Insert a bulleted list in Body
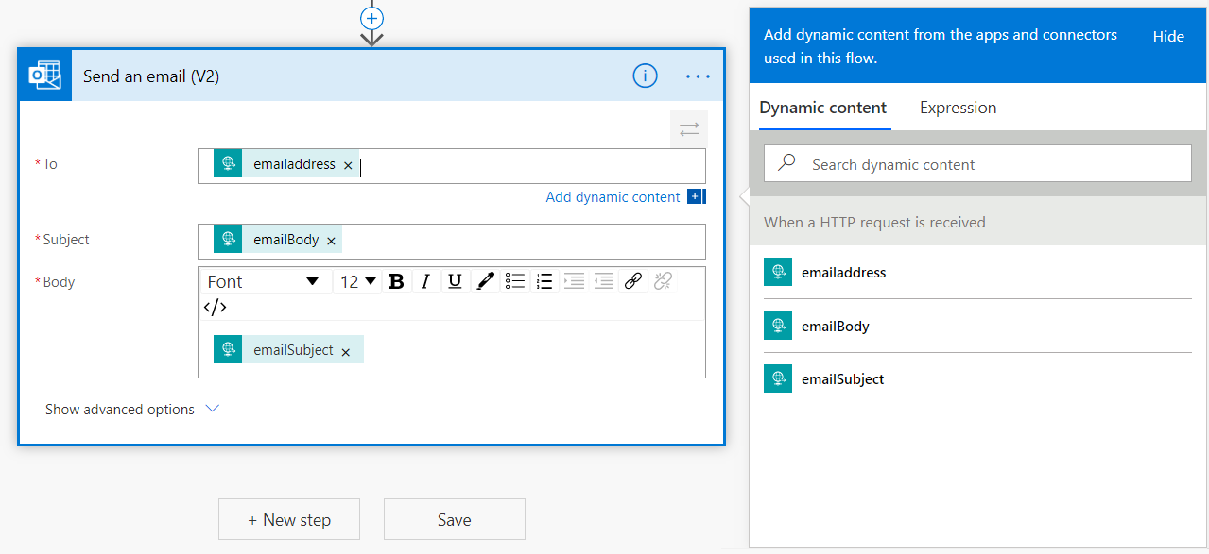 [514, 281]
